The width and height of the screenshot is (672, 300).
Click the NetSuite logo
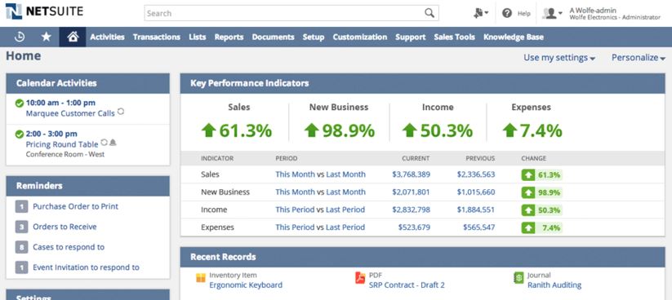(44, 11)
